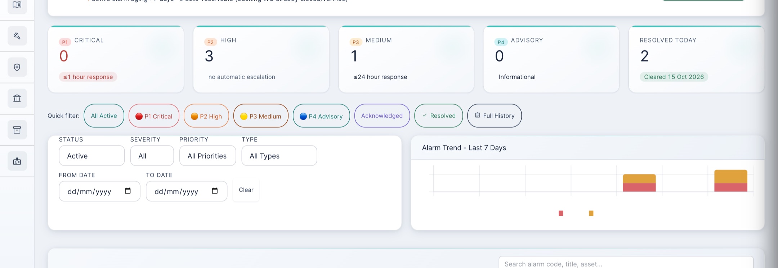
Task: Expand the All Priorities dropdown
Action: pos(208,156)
